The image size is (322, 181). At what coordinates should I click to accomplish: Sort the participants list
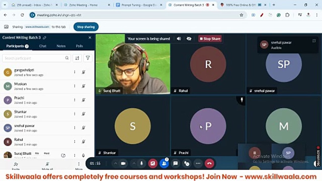click(x=77, y=58)
